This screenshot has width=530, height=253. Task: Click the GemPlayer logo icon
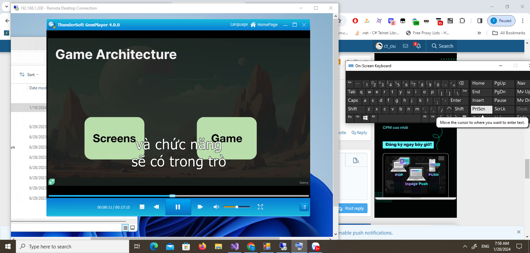(52, 25)
